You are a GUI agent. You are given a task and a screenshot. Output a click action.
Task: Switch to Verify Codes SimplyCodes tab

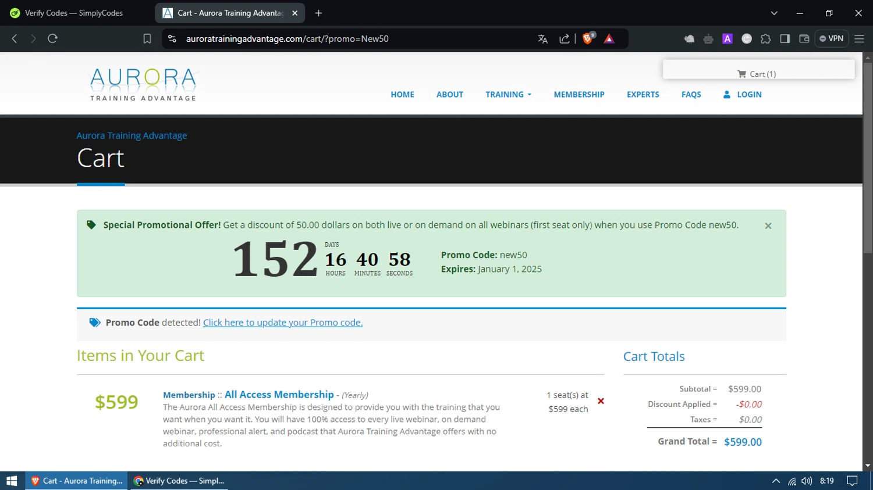pyautogui.click(x=74, y=13)
